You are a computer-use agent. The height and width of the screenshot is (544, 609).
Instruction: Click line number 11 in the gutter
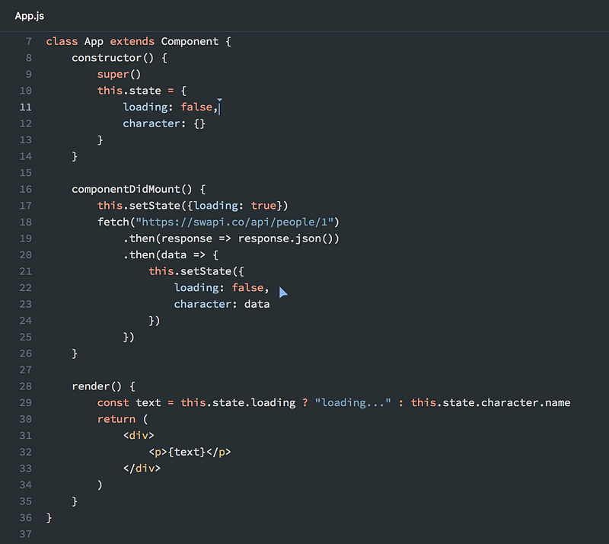(x=26, y=107)
